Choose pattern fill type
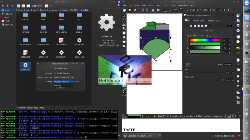The image size is (250, 140). click(x=202, y=26)
